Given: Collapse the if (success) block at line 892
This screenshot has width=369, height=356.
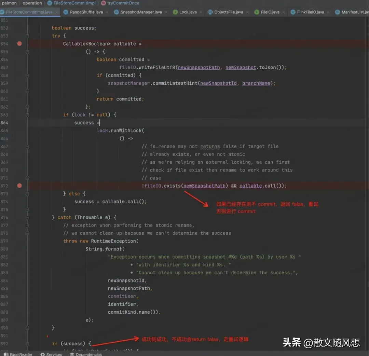Looking at the screenshot, I should click(27, 344).
